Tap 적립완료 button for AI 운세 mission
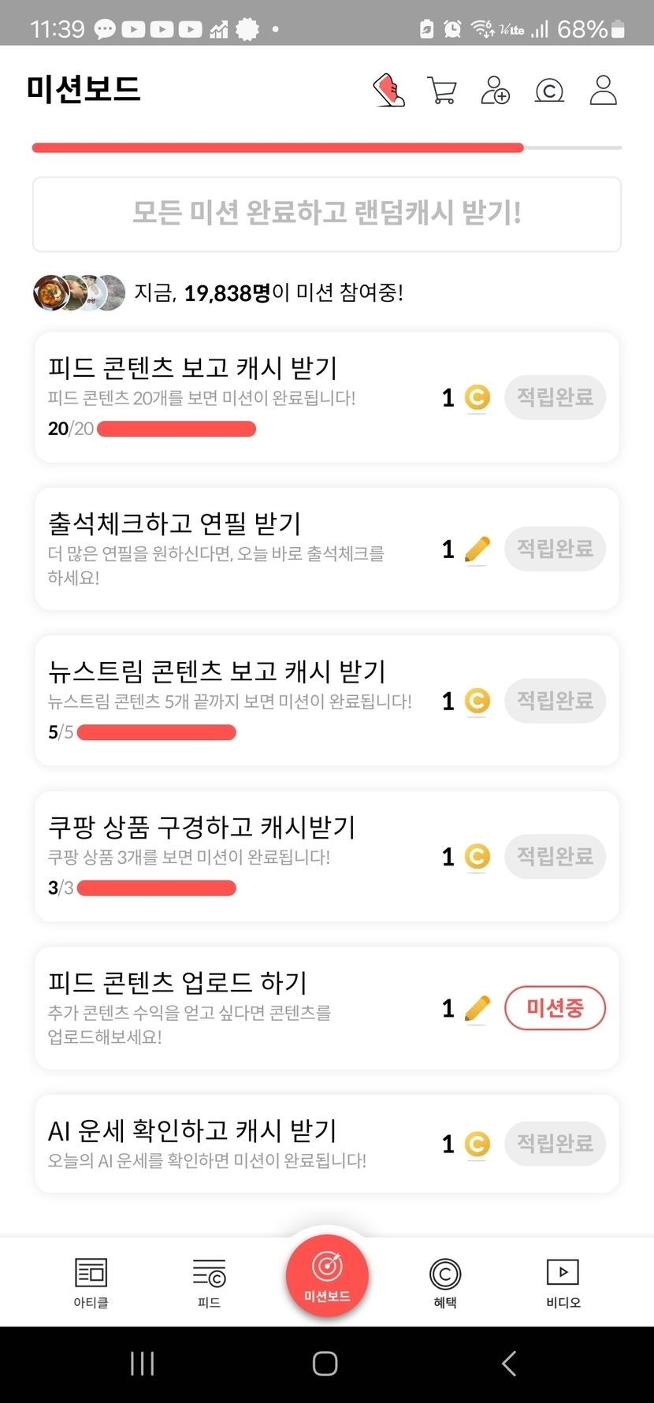The width and height of the screenshot is (654, 1403). pos(555,1143)
